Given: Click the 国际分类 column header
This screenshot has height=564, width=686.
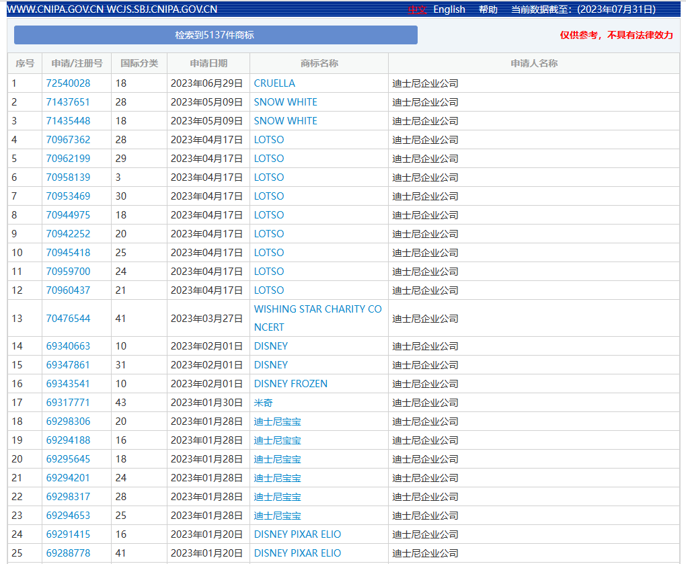Looking at the screenshot, I should click(x=139, y=63).
